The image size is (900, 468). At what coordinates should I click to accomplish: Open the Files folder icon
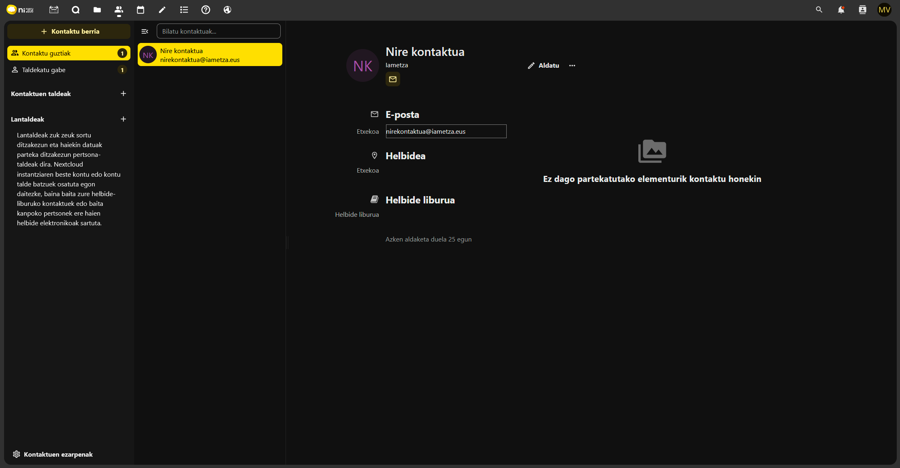pyautogui.click(x=97, y=10)
